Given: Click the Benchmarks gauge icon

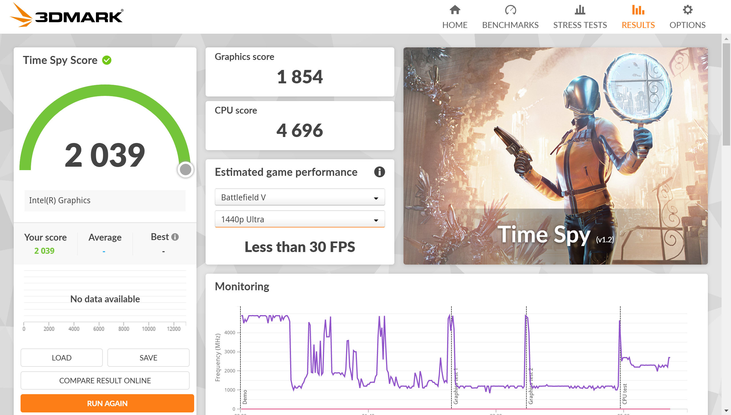Looking at the screenshot, I should (510, 10).
